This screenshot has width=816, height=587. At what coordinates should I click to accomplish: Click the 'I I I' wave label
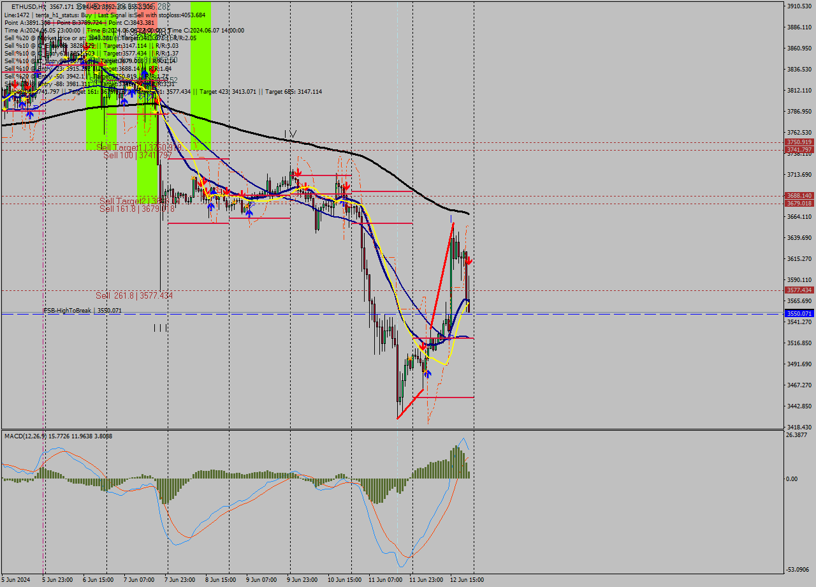[161, 328]
